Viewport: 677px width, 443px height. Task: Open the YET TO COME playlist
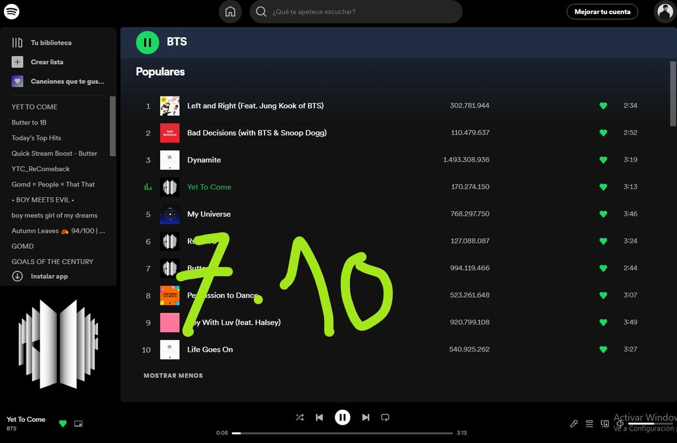(x=34, y=107)
